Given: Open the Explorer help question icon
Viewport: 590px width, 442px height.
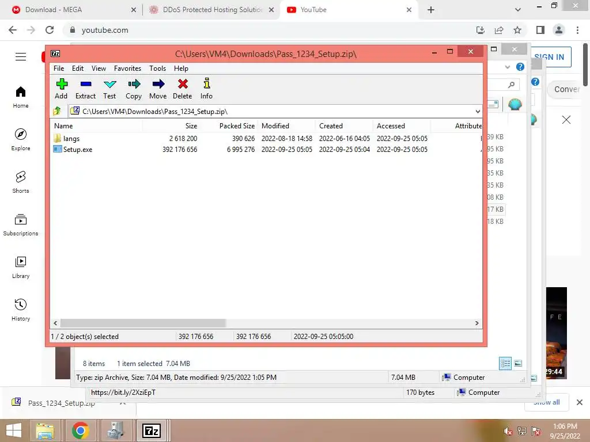Looking at the screenshot, I should click(x=520, y=67).
